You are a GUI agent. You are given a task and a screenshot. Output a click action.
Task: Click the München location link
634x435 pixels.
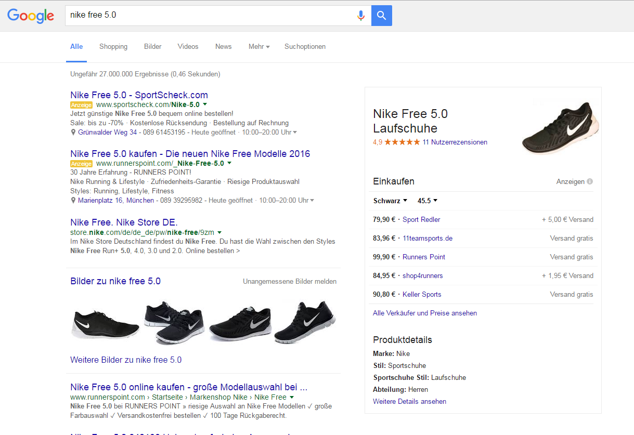pyautogui.click(x=140, y=200)
